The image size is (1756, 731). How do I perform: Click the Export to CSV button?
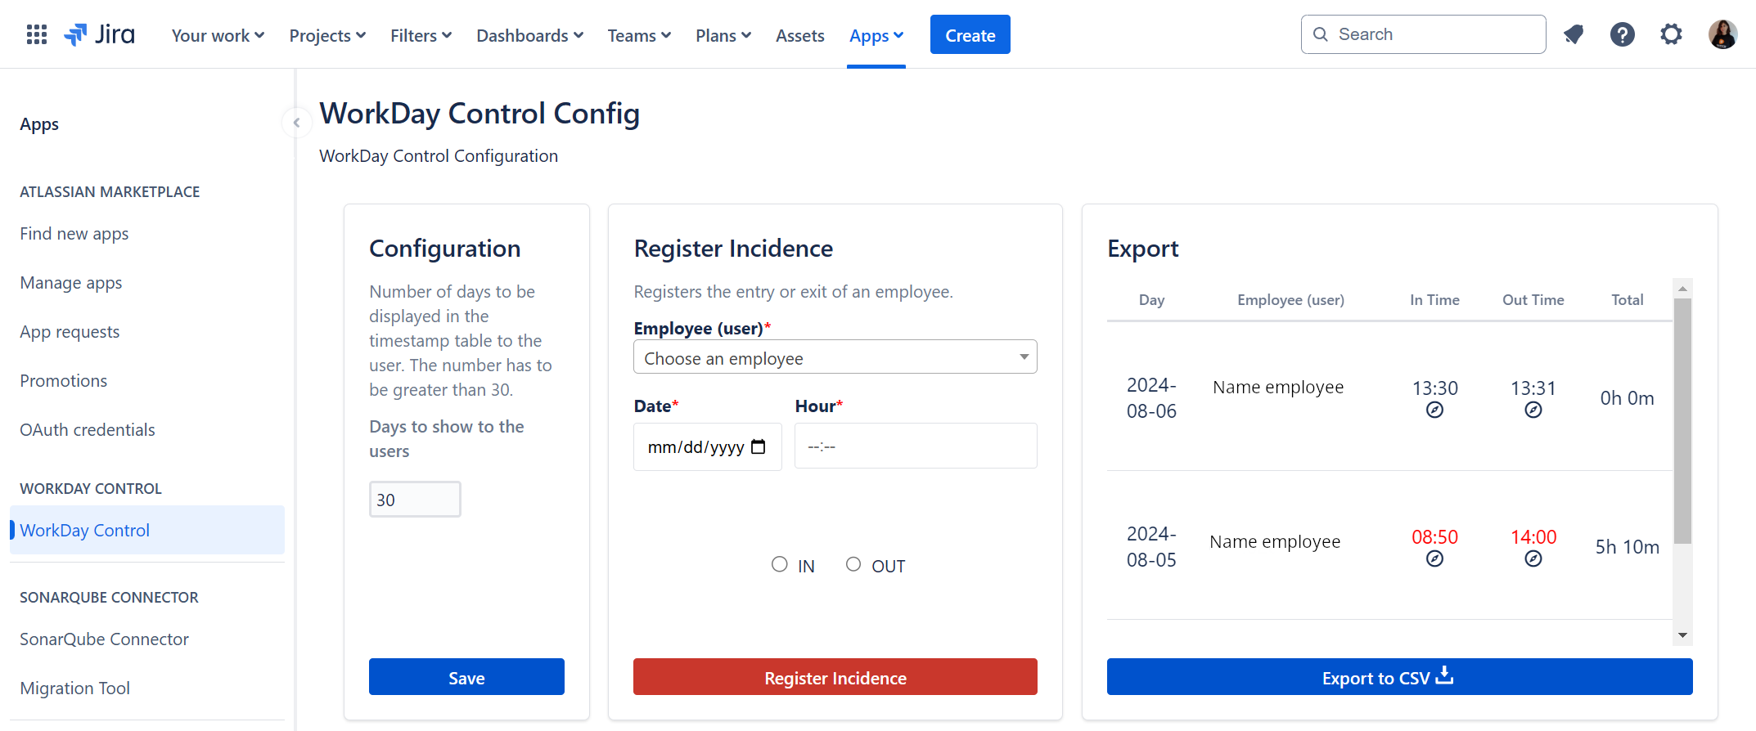coord(1400,677)
